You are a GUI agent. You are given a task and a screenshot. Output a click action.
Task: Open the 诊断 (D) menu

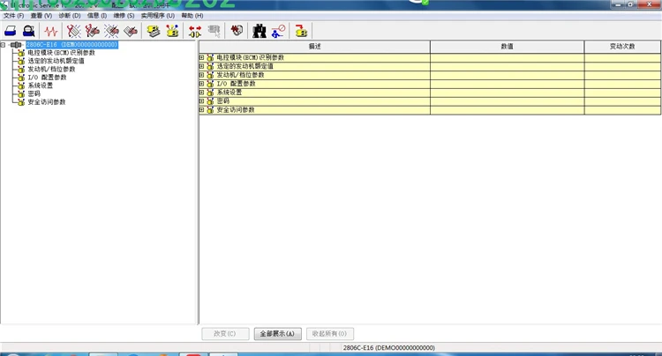70,16
